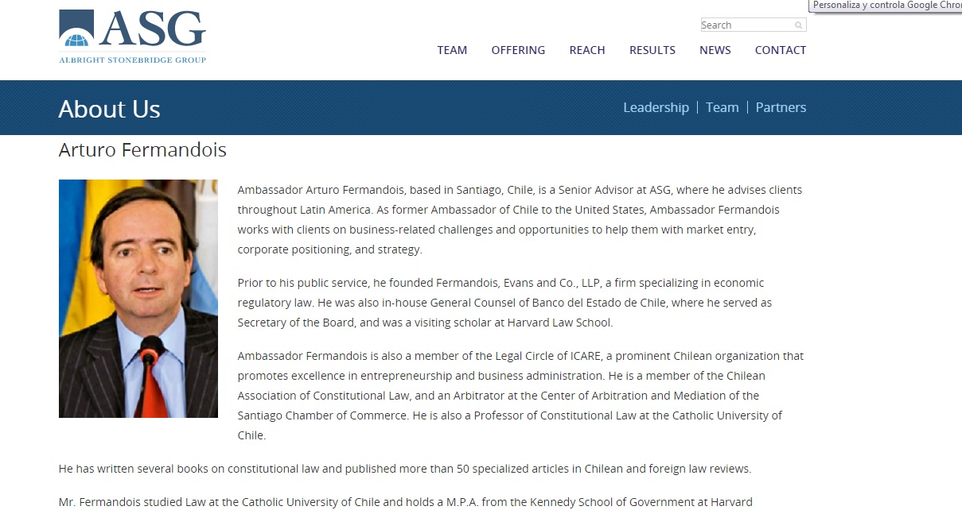This screenshot has width=962, height=514.
Task: Click the Arturo Fermandois name heading
Action: point(142,149)
